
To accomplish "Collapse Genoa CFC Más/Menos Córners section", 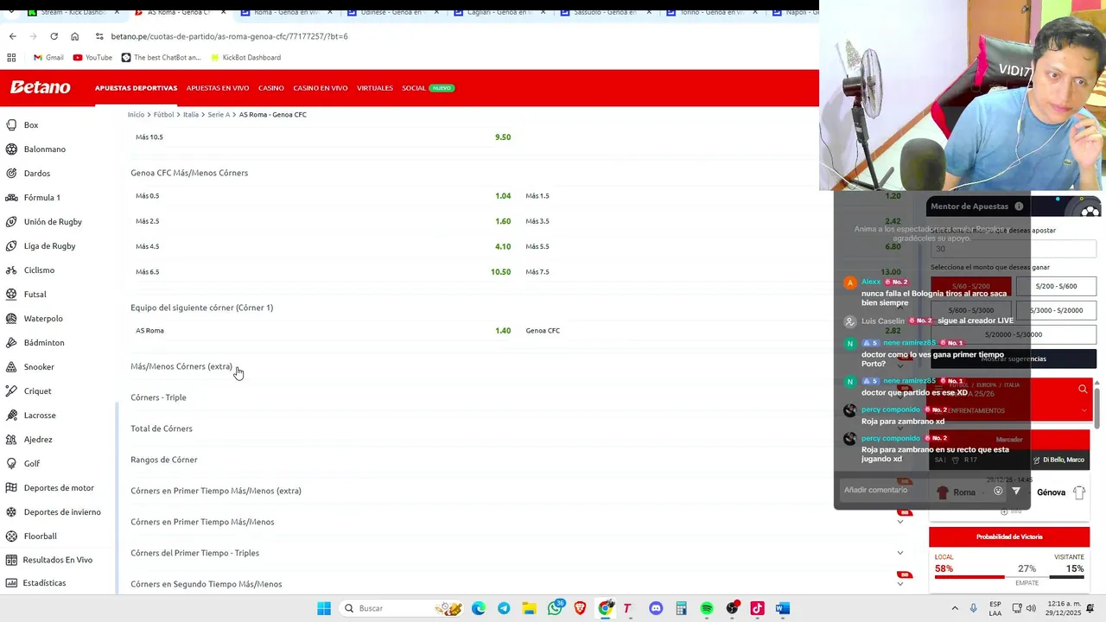I will (x=189, y=173).
